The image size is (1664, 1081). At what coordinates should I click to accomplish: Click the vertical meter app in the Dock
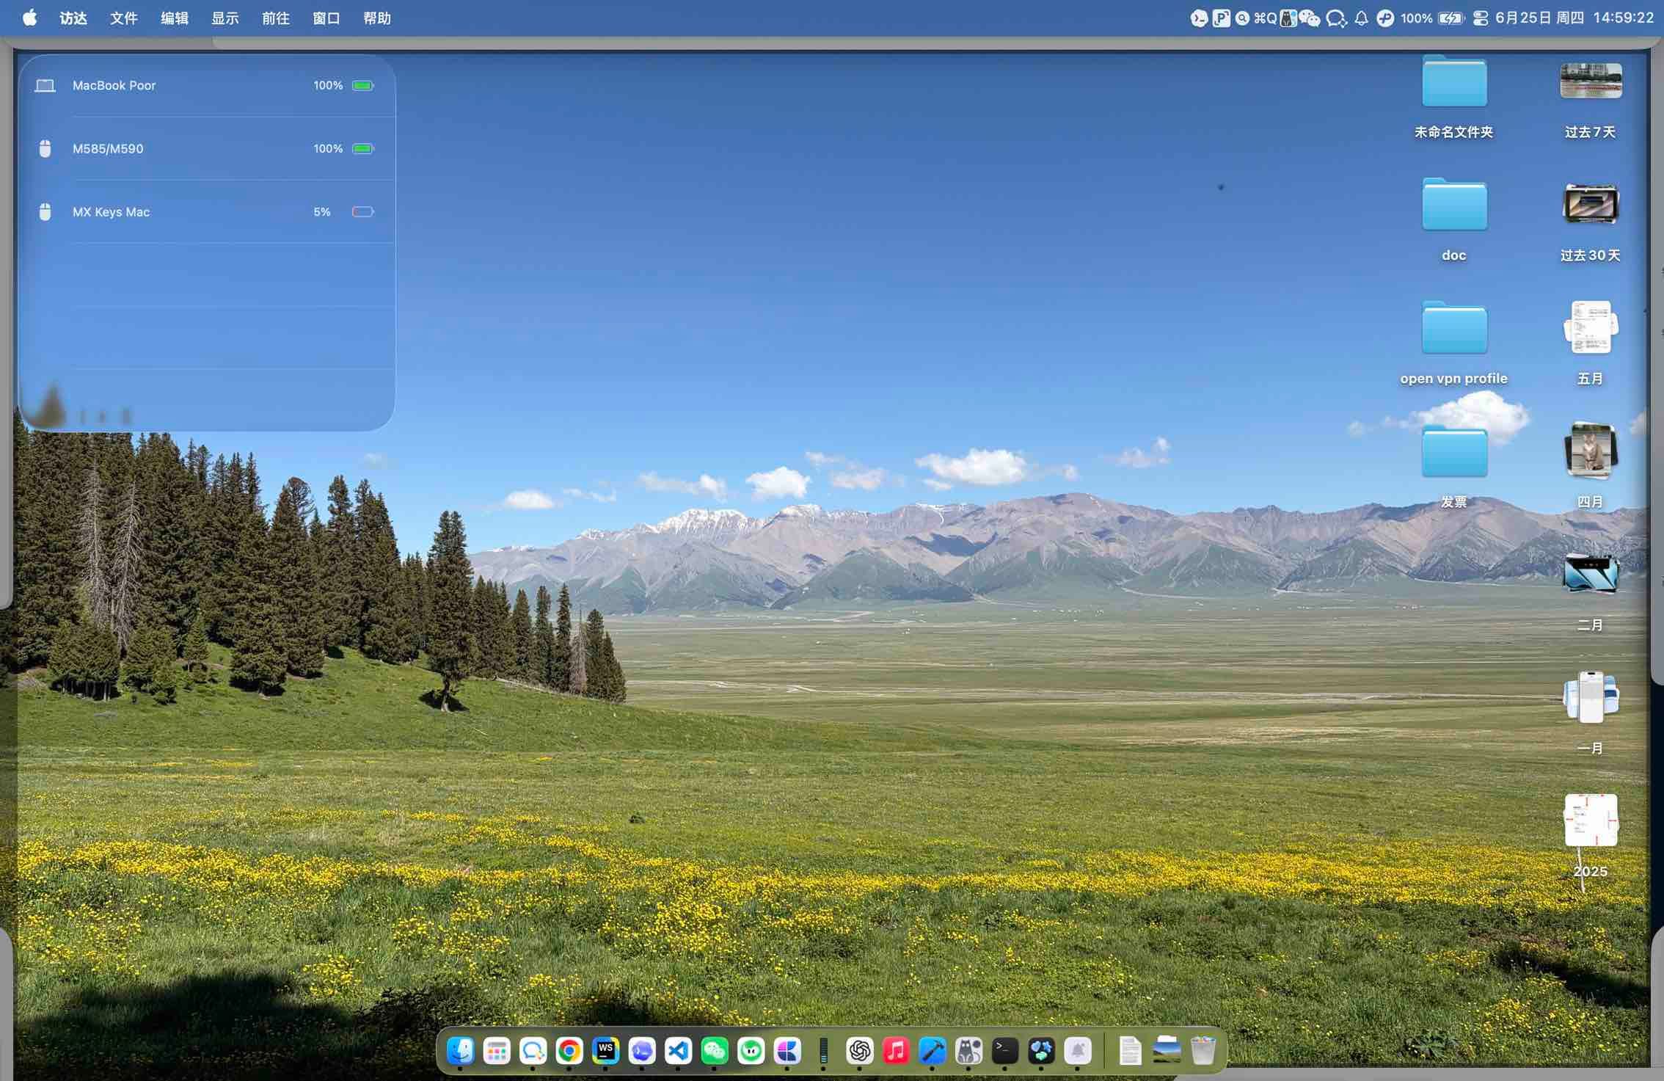823,1051
